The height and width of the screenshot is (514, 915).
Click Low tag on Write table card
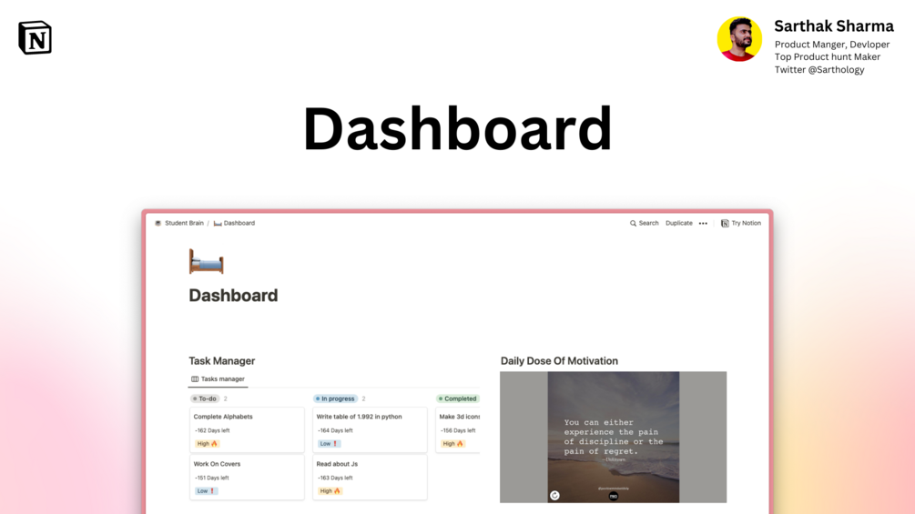point(329,443)
